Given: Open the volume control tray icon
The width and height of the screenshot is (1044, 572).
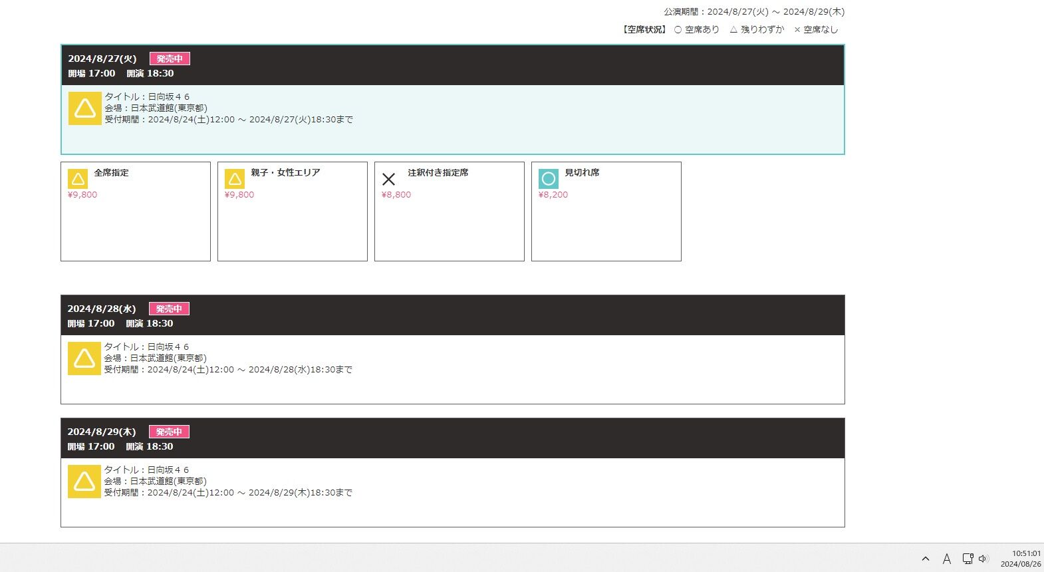Looking at the screenshot, I should point(983,559).
